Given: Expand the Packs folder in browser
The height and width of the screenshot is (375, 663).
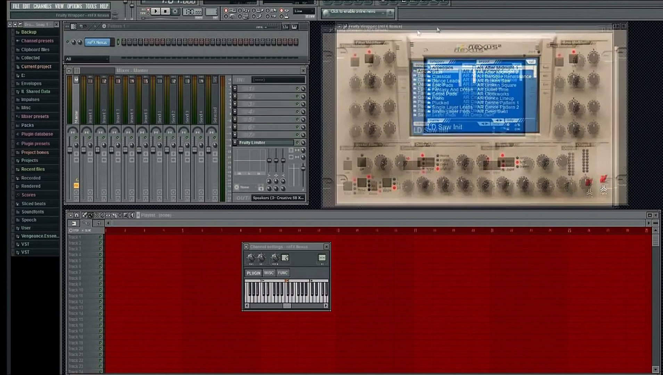Looking at the screenshot, I should [x=27, y=125].
